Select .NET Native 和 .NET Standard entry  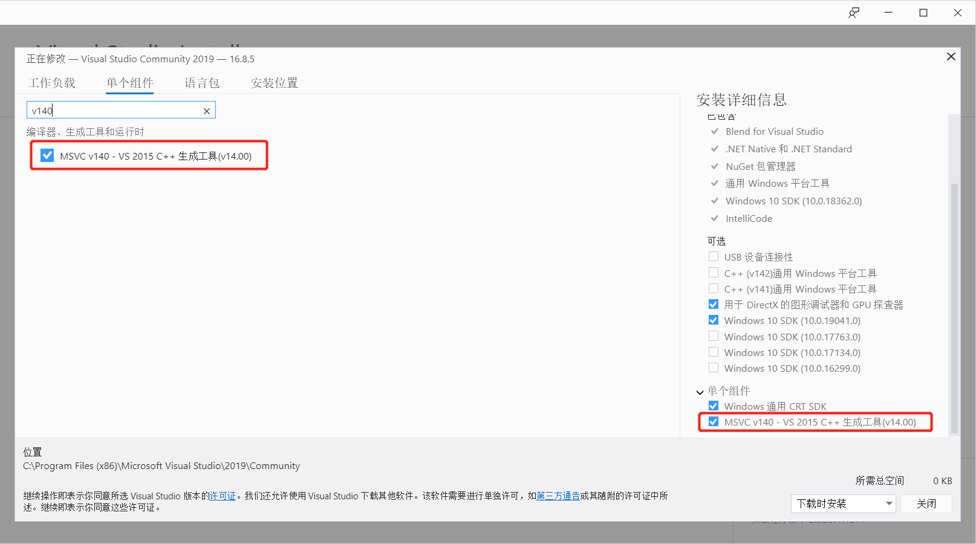pyautogui.click(x=789, y=149)
